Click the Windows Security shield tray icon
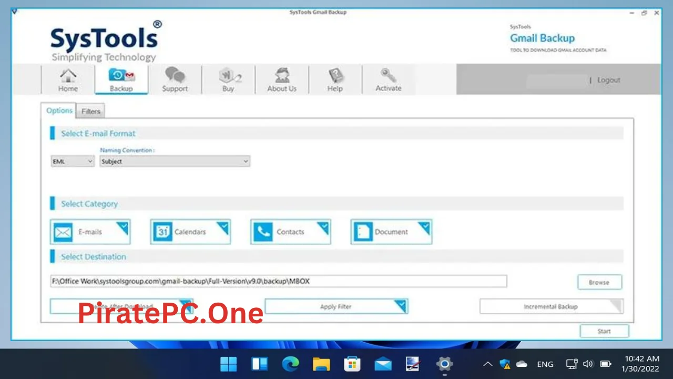This screenshot has height=379, width=673. point(505,364)
